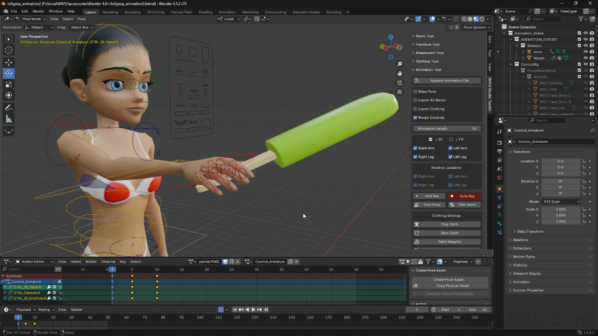This screenshot has width=598, height=336.
Task: Click the Rotation X value field in Transform
Action: [x=561, y=181]
